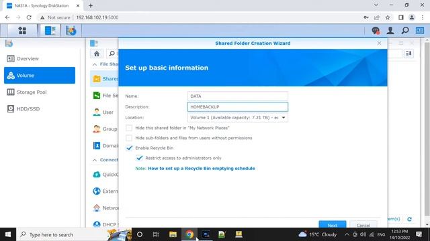Collapse the File Sharing section

[95, 64]
